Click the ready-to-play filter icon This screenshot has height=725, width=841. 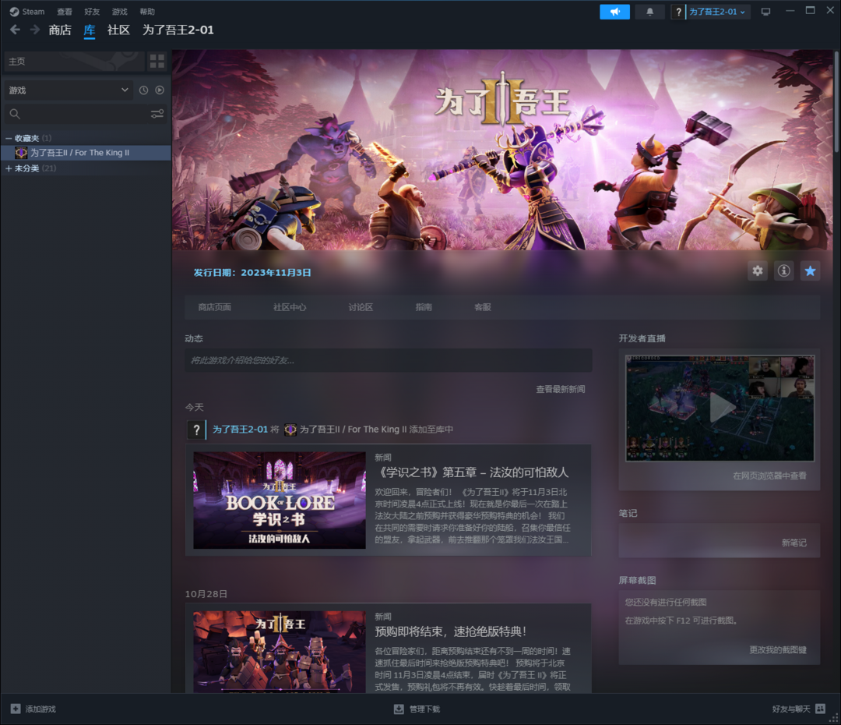(x=160, y=90)
